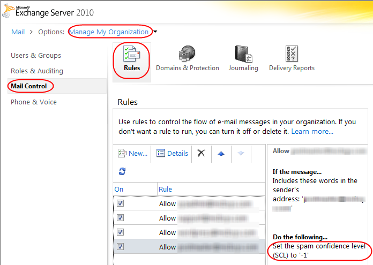Screen dimensions: 373x265
Task: Click the Exchange Server logo icon
Action: click(x=8, y=11)
